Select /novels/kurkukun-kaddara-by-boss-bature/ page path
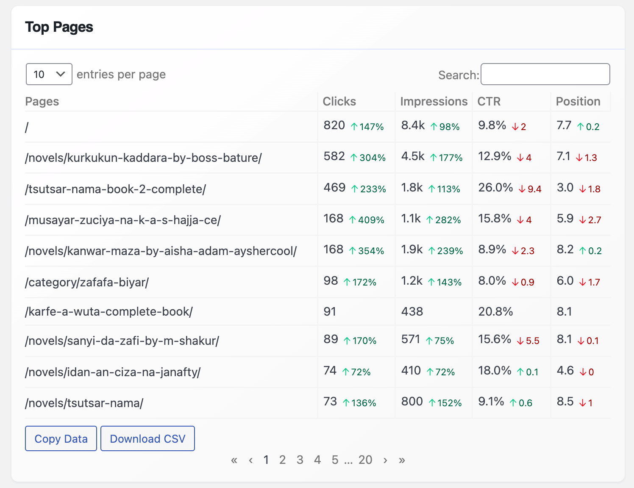 pos(144,158)
